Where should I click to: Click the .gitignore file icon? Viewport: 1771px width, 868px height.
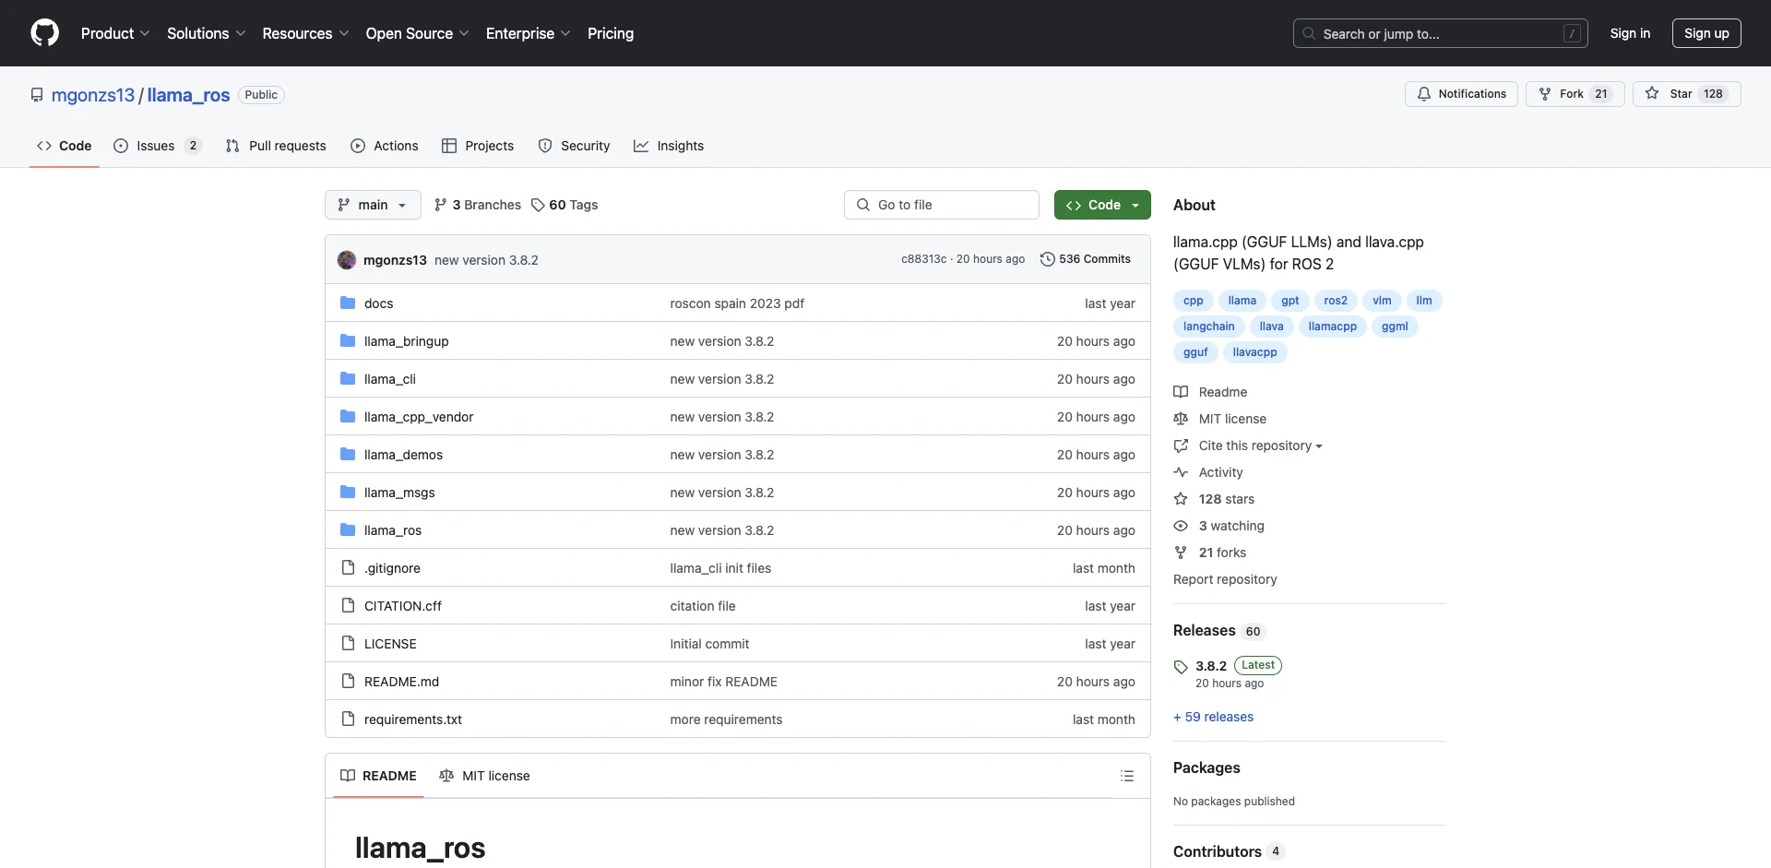(348, 568)
